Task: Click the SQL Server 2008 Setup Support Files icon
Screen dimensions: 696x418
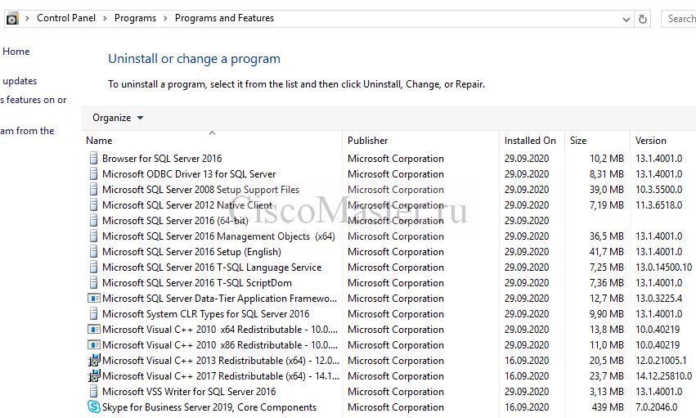Action: pyautogui.click(x=93, y=190)
